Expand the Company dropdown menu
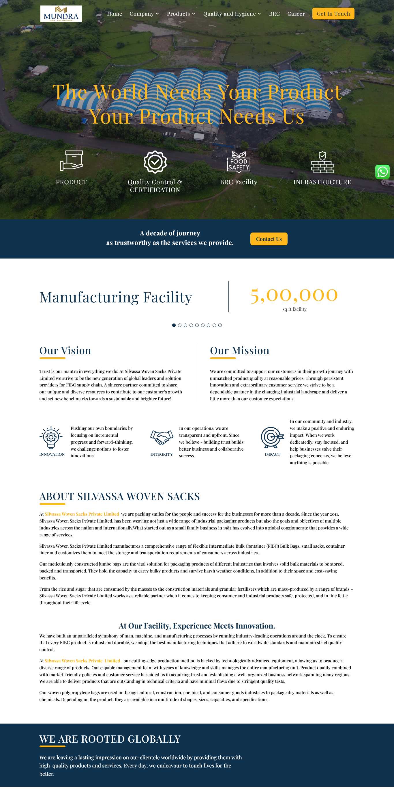The image size is (394, 790). click(x=144, y=14)
